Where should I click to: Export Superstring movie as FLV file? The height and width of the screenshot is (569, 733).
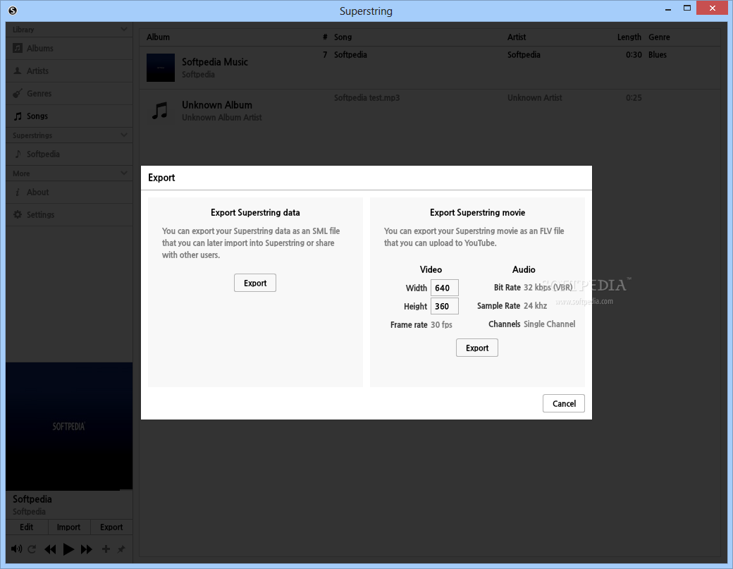click(477, 348)
